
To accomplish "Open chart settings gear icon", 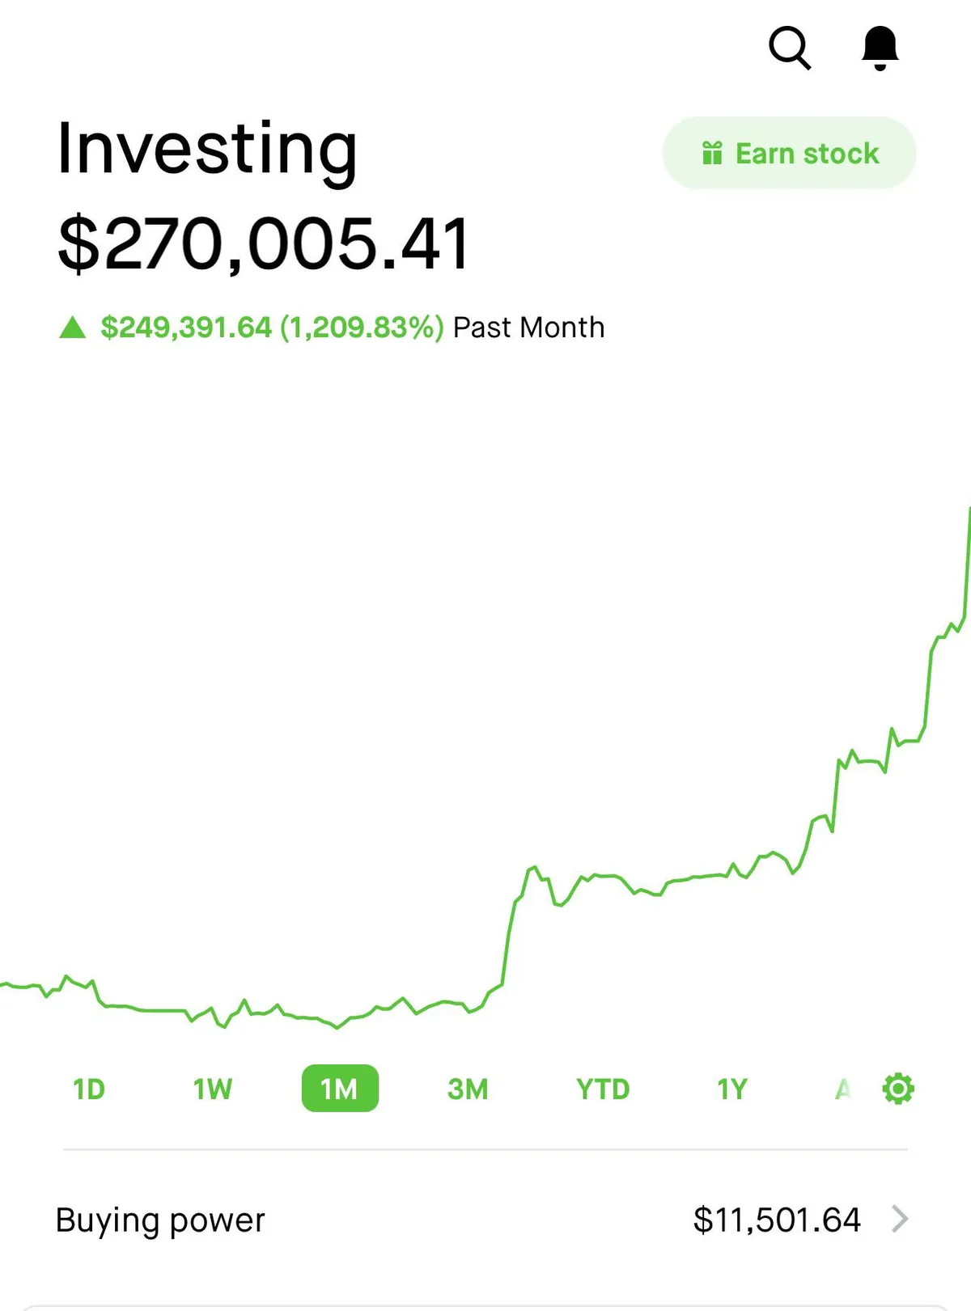I will pos(898,1089).
